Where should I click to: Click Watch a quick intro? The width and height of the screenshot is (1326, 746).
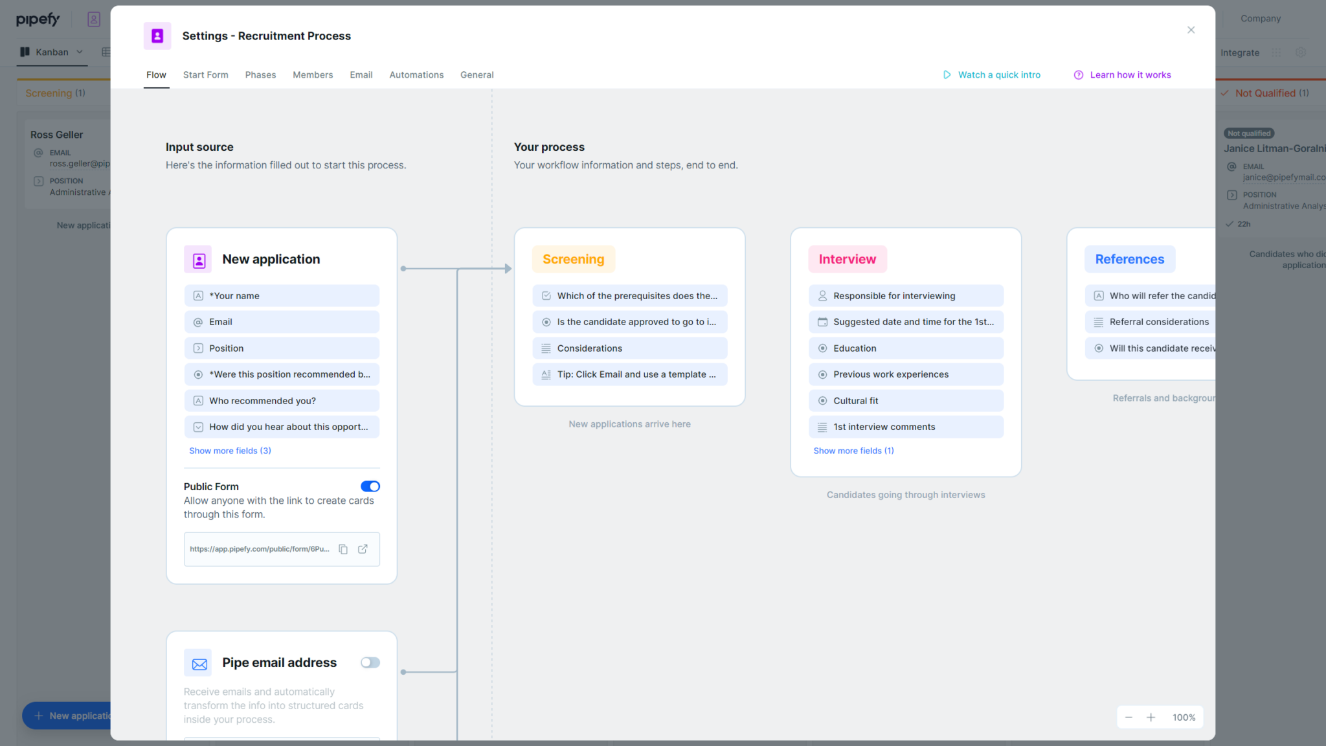click(999, 74)
